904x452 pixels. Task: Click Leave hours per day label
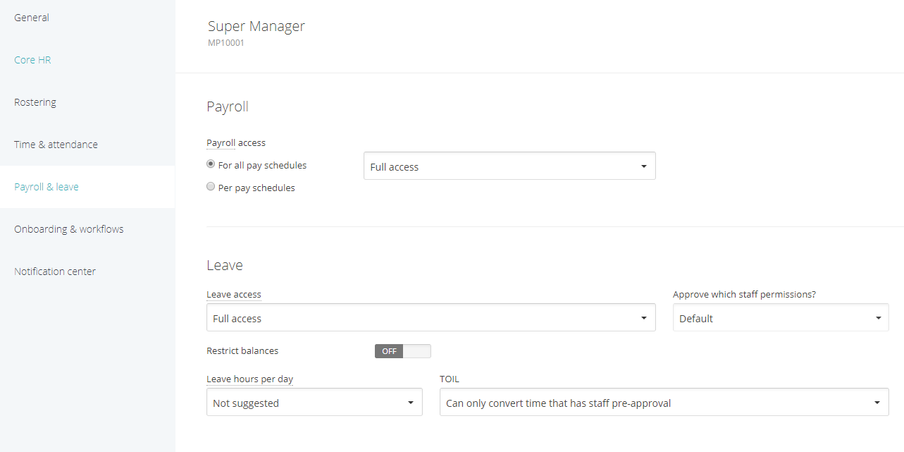tap(249, 379)
